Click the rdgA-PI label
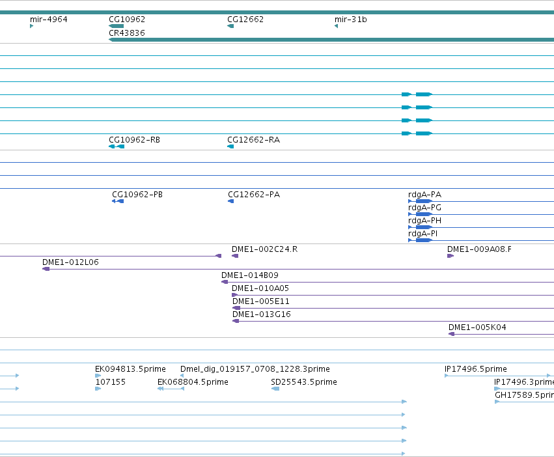Image resolution: width=554 pixels, height=457 pixels. pyautogui.click(x=422, y=234)
